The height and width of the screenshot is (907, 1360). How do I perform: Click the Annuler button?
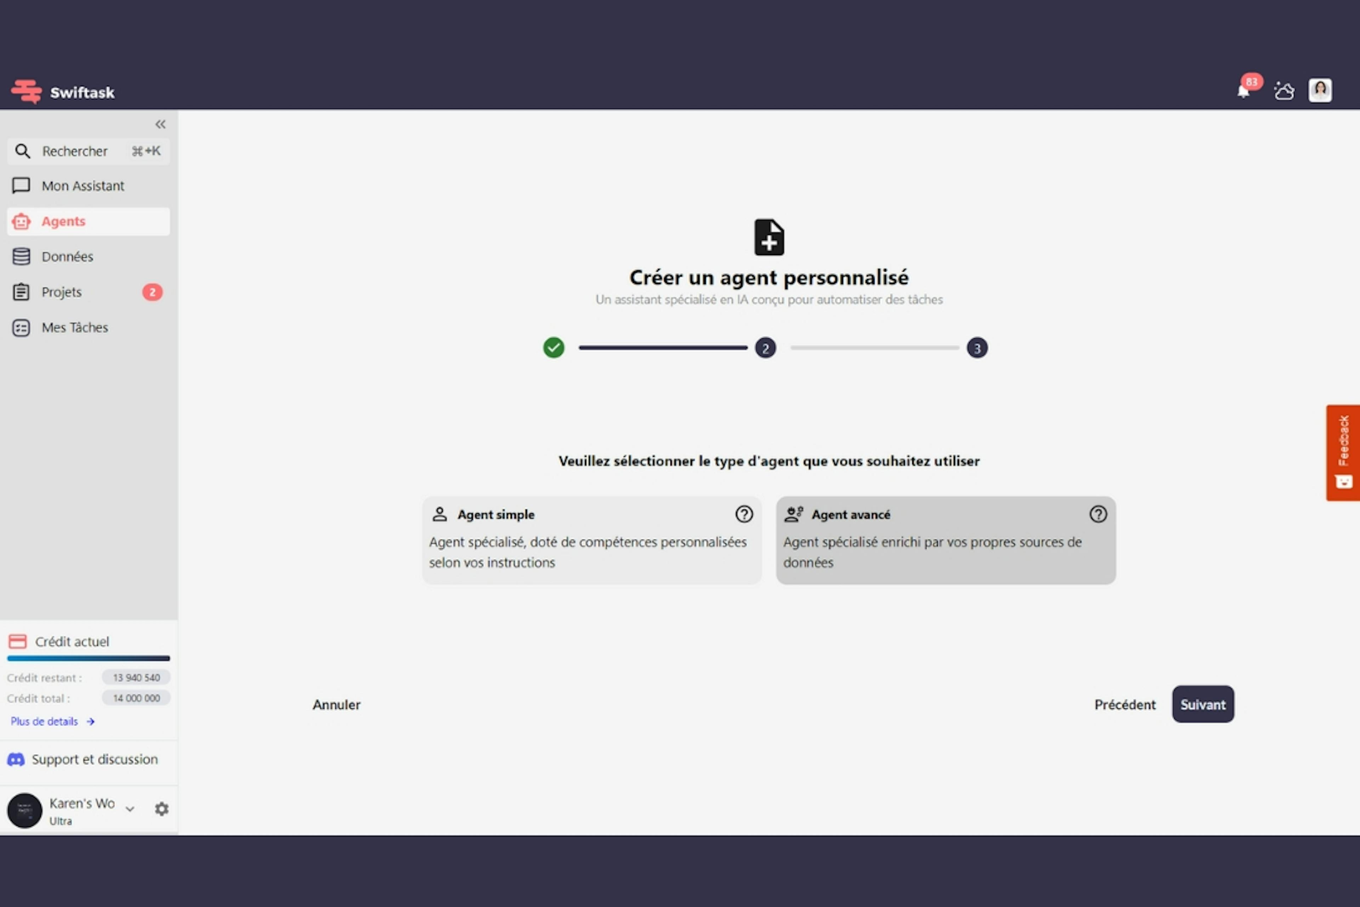336,704
